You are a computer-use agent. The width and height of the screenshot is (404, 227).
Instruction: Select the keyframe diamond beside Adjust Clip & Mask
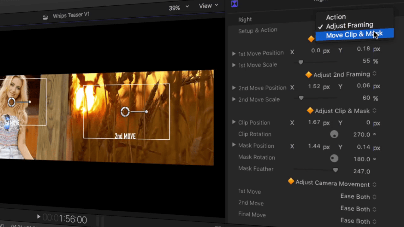click(310, 111)
